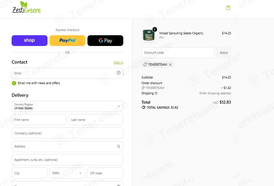
Task: Focus the Email input field
Action: (x=67, y=73)
